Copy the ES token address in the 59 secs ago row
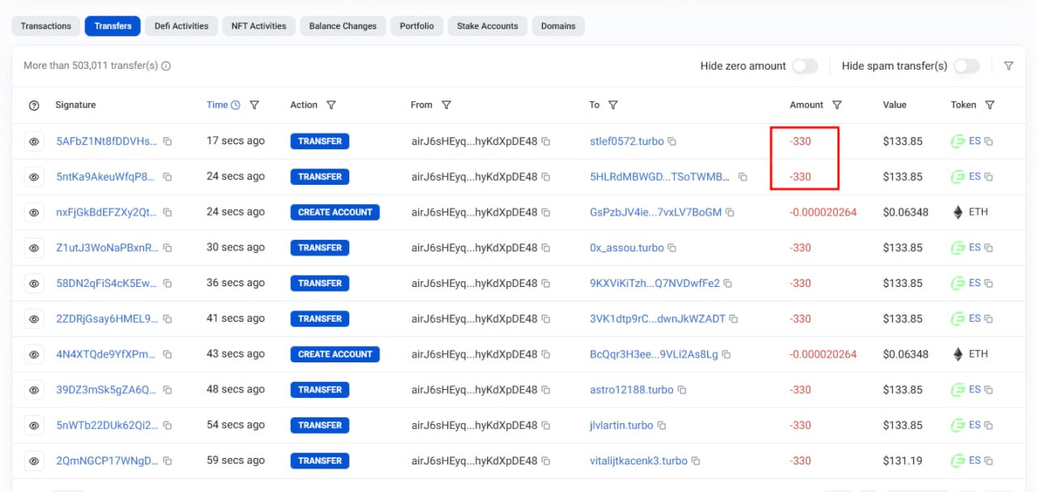 (988, 461)
